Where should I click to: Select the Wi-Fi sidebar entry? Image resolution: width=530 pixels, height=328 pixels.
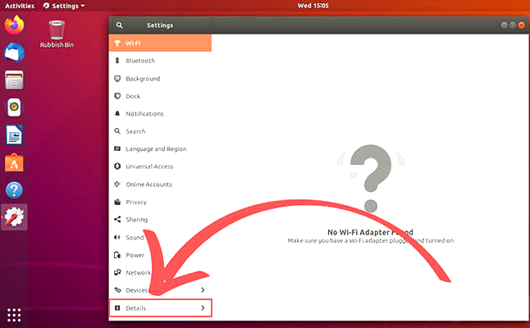tap(160, 43)
